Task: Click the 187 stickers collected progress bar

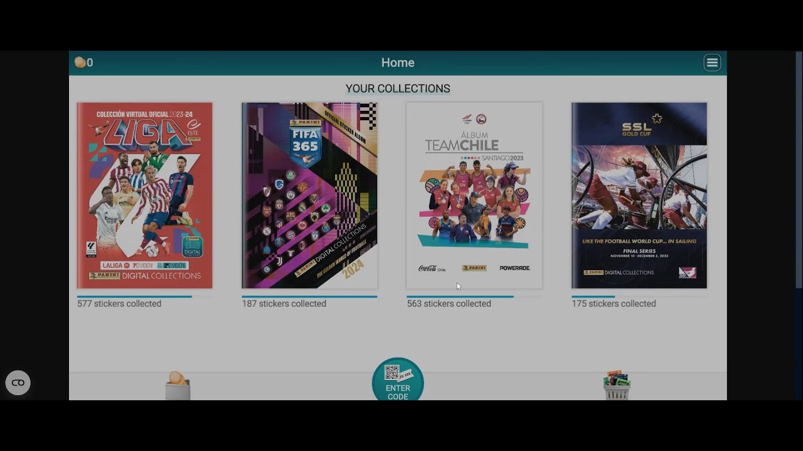Action: pos(310,296)
